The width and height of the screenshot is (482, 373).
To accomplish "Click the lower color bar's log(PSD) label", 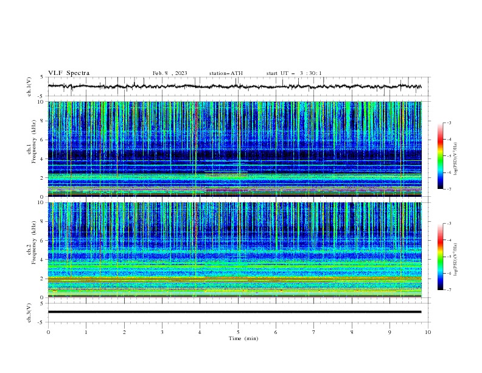I will 456,260.
